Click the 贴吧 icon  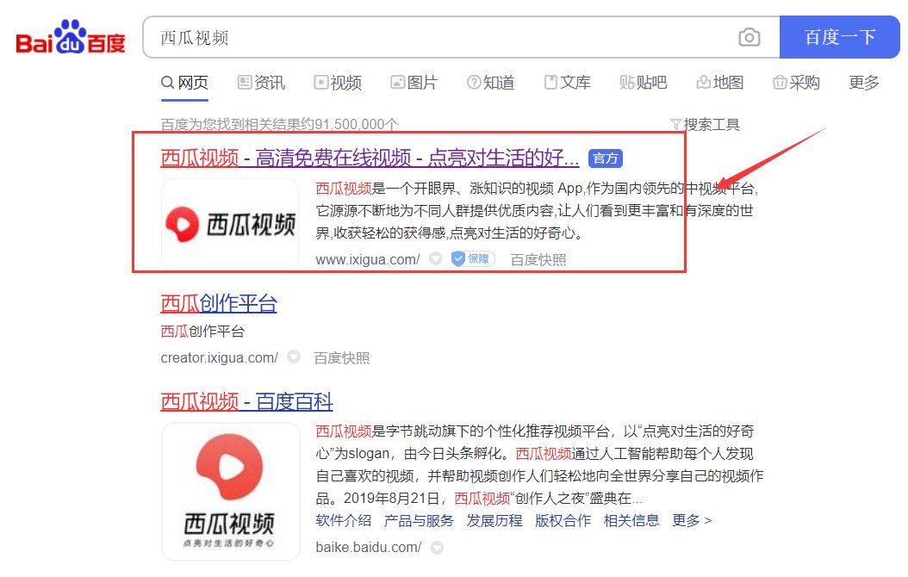[x=627, y=82]
